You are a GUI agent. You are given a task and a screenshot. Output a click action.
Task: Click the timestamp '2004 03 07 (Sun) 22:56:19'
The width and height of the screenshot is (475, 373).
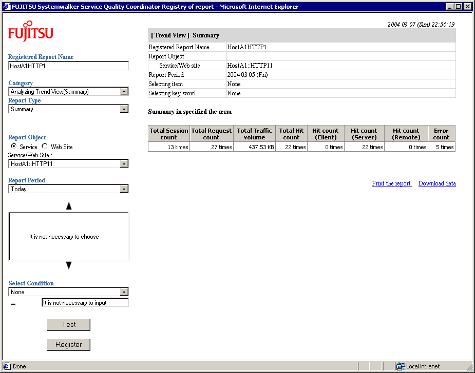click(x=421, y=25)
